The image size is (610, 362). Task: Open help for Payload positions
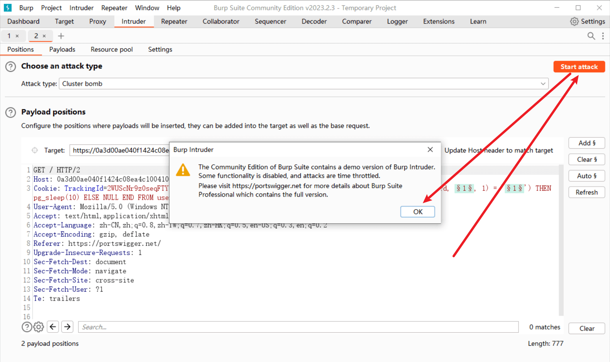[10, 112]
